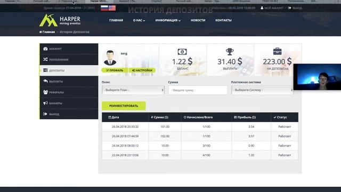Viewport: 341px width, 192px height.
Task: Expand the Платежная система dropdown
Action: pyautogui.click(x=262, y=90)
